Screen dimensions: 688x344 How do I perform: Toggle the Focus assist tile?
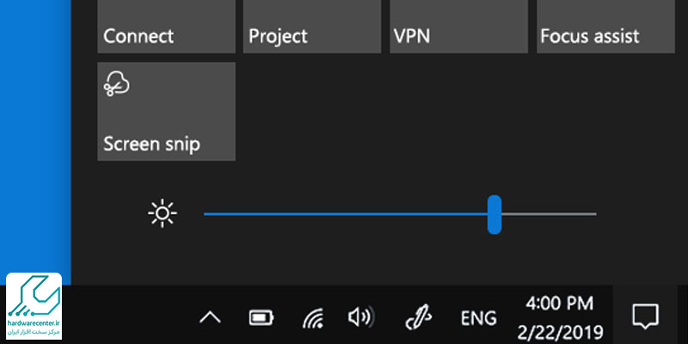pyautogui.click(x=605, y=27)
